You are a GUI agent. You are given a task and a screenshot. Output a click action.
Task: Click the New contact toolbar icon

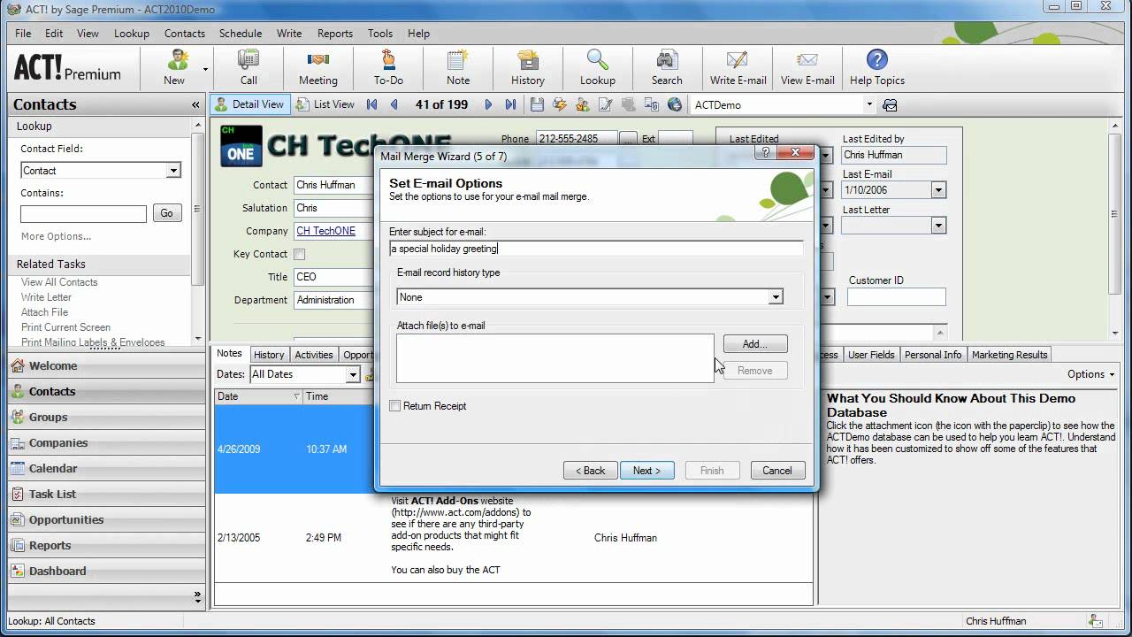pos(174,68)
